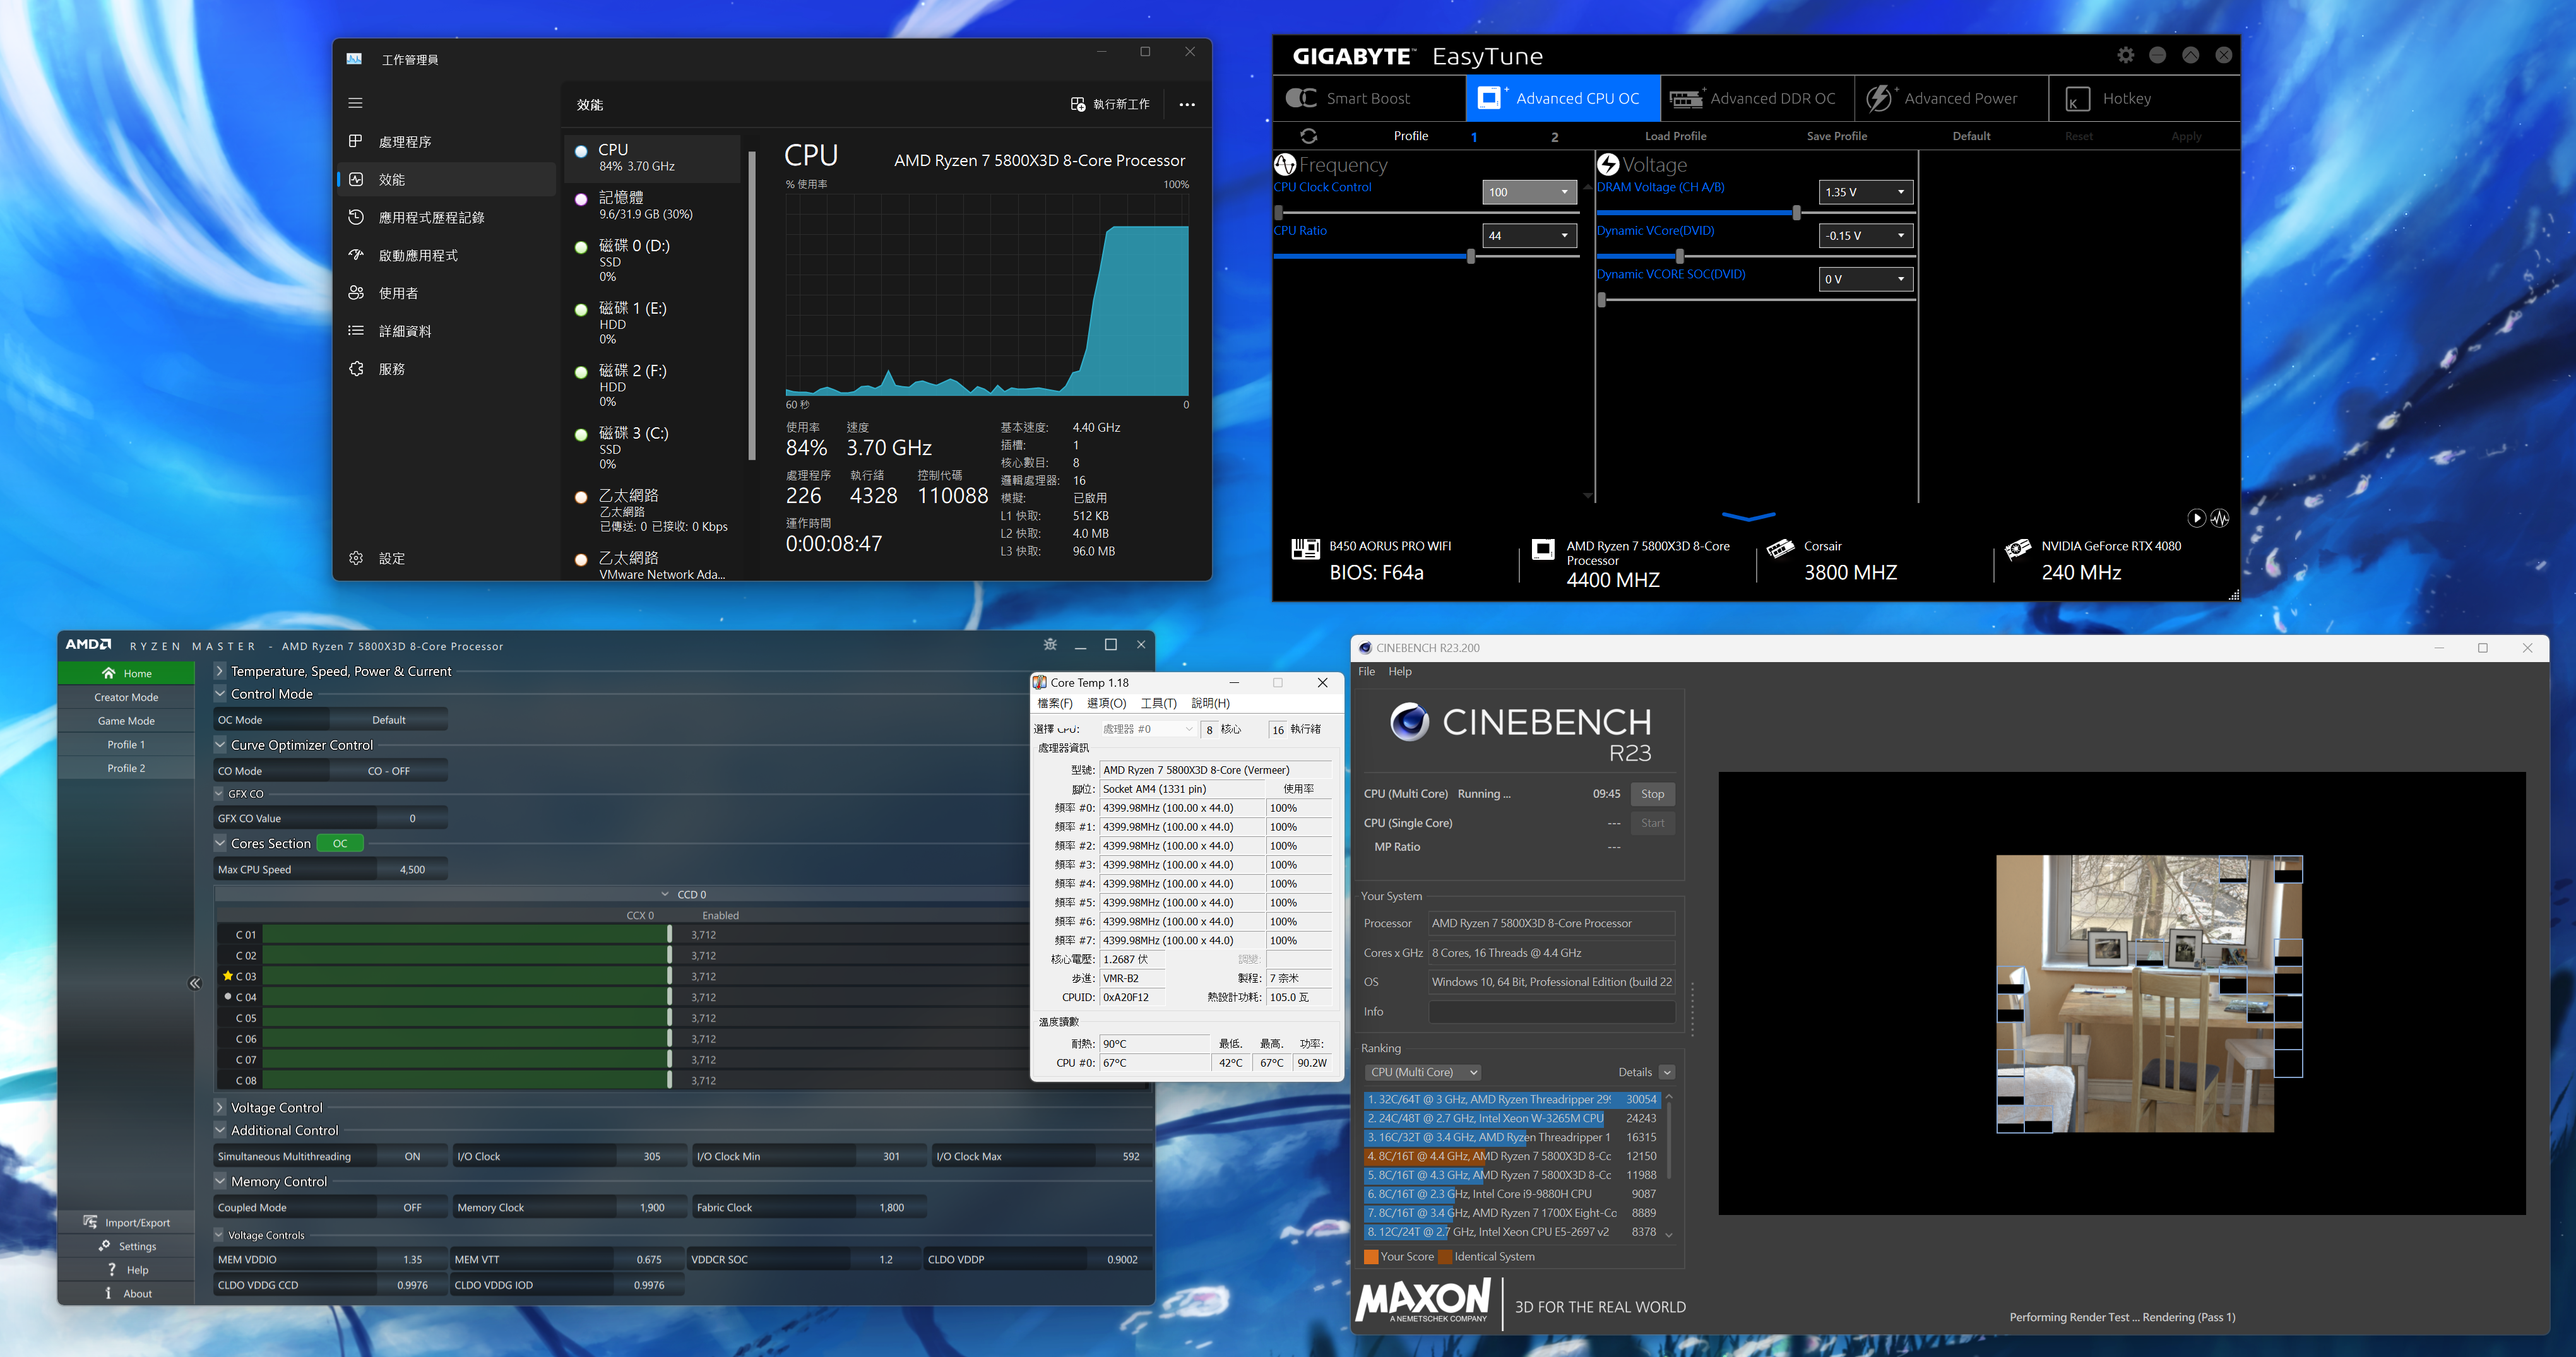
Task: Open Task Manager settings gear
Action: (355, 558)
